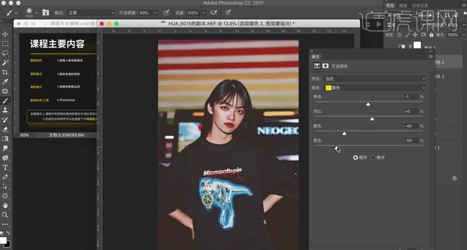Click the layer mask icon in Properties
Screen dimensions: 467x250
click(x=325, y=66)
